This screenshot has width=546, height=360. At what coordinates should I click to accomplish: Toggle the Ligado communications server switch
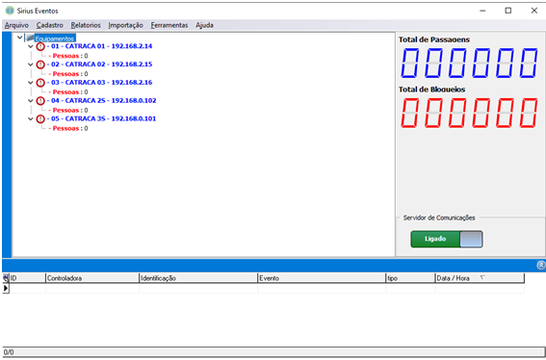coord(447,239)
